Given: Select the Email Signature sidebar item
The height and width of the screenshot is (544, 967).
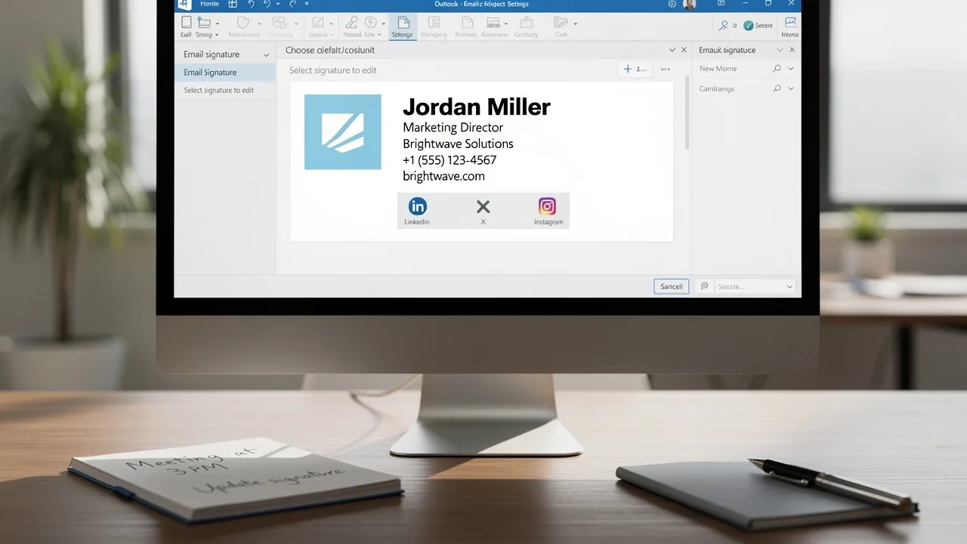Looking at the screenshot, I should [x=225, y=73].
